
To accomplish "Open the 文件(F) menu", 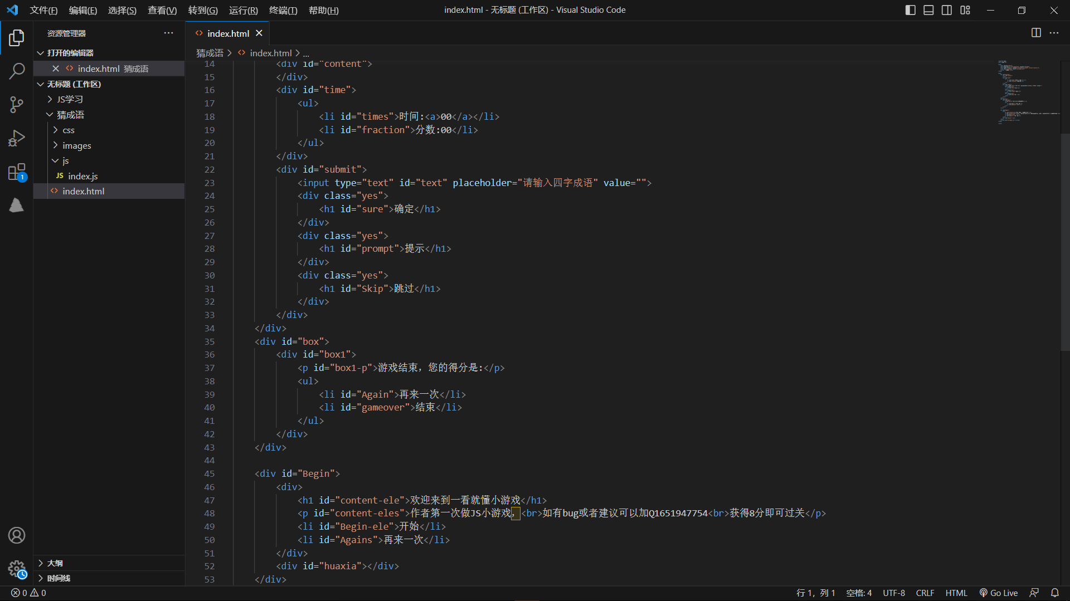I will pyautogui.click(x=43, y=10).
